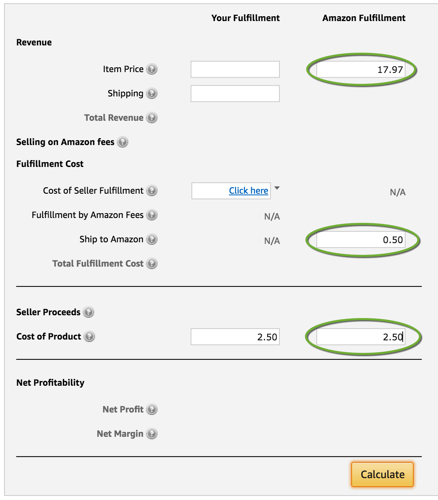Viewport: 438px width, 500px height.
Task: Click the Net Profit help icon
Action: pos(152,409)
